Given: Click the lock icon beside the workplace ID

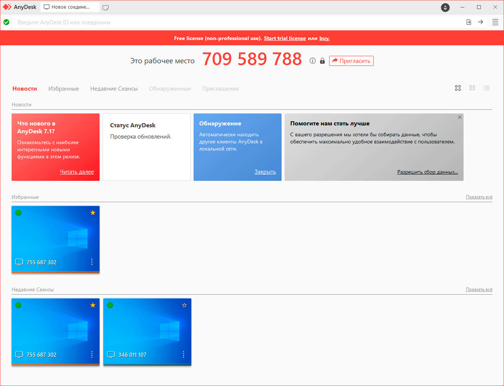Looking at the screenshot, I should [x=322, y=61].
